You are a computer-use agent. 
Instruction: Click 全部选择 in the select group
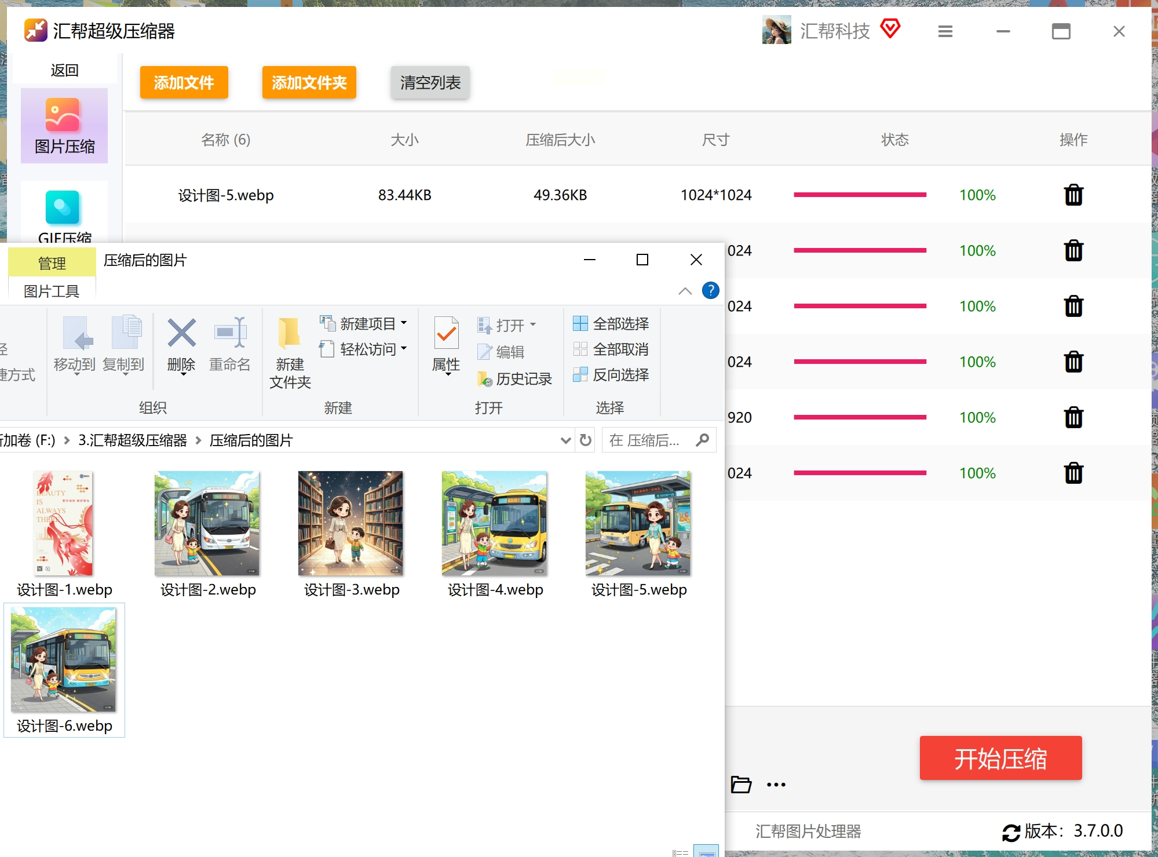[611, 323]
